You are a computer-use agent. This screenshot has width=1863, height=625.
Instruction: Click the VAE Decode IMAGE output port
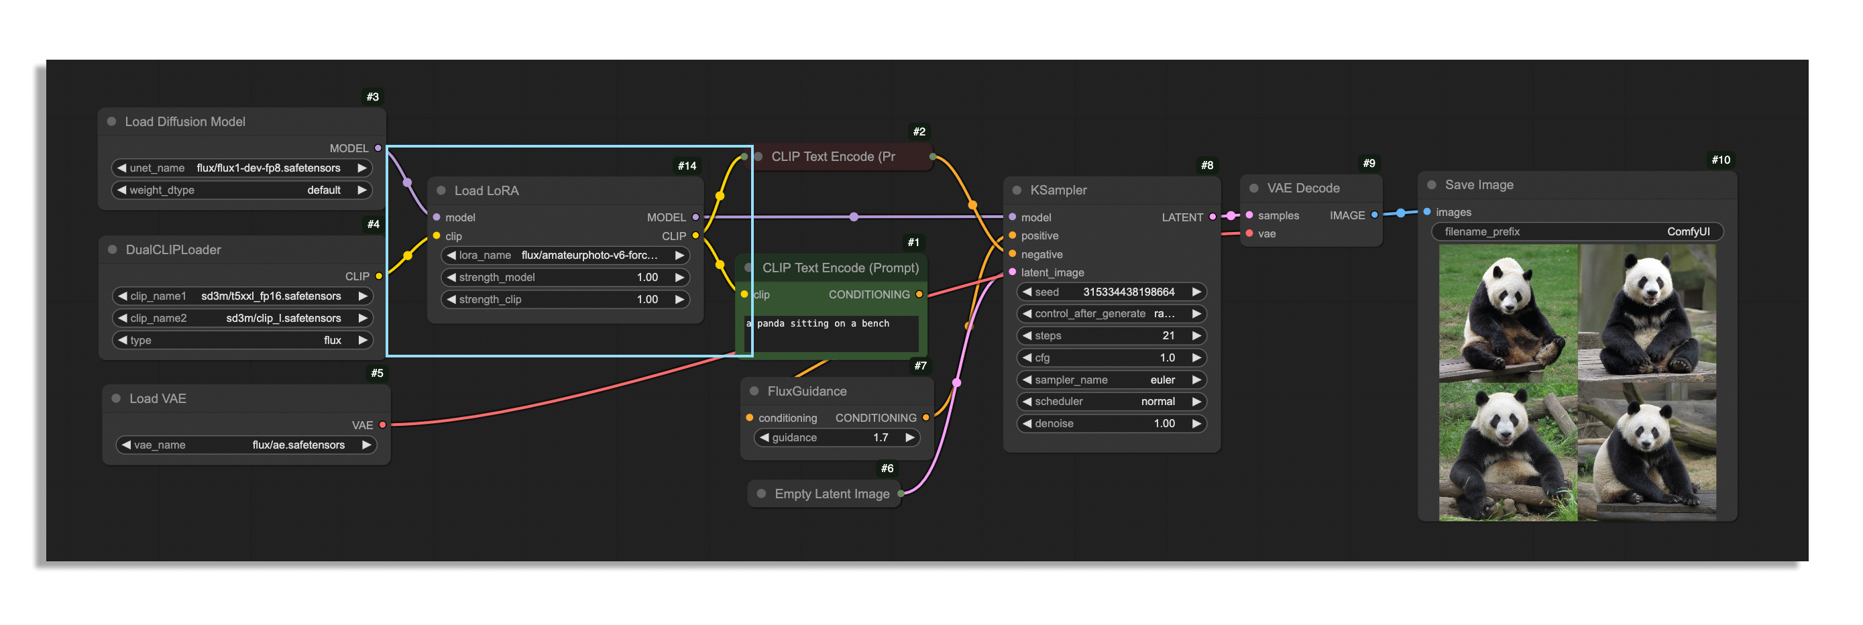coord(1375,215)
